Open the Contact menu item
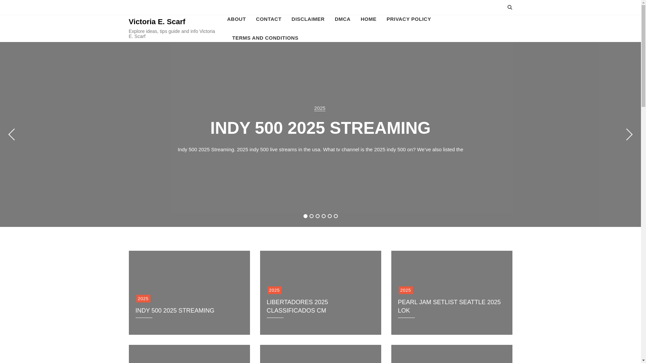646x363 pixels. 268,19
